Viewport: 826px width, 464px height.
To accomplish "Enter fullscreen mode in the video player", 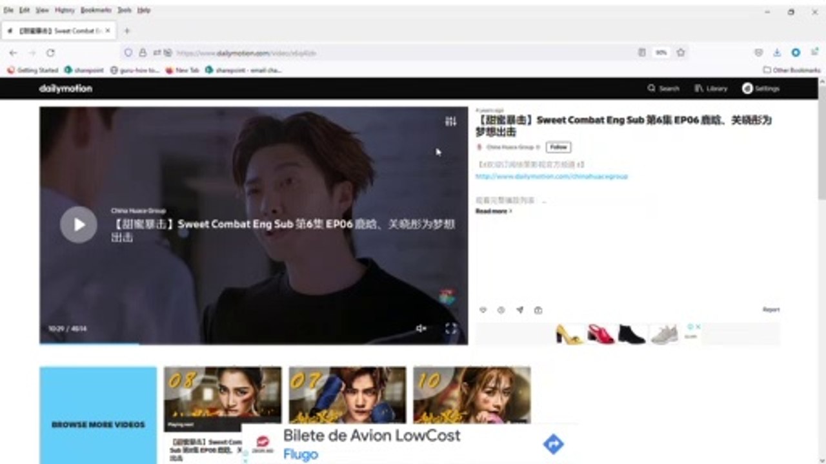I will point(451,329).
